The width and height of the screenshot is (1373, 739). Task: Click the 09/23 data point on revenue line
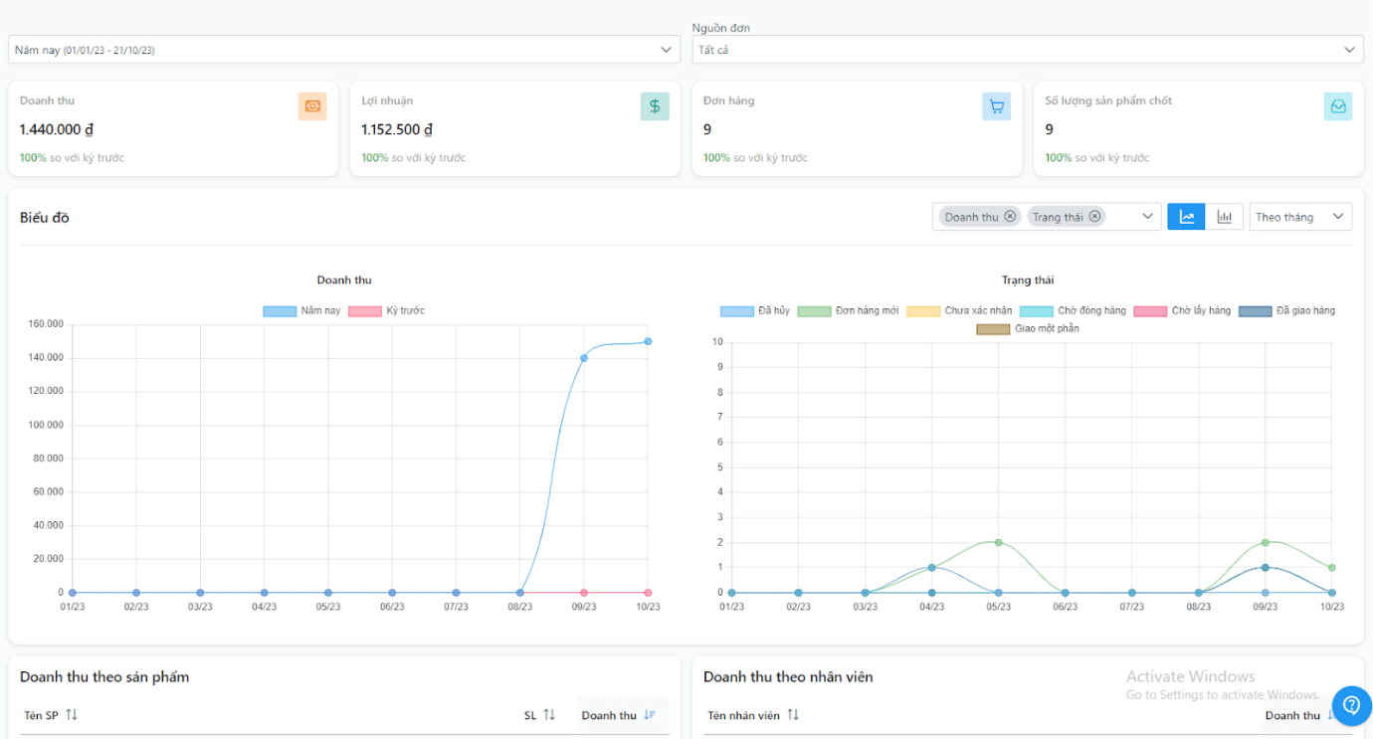(x=584, y=358)
